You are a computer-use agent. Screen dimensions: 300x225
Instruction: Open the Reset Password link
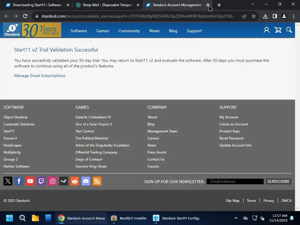pos(231,138)
